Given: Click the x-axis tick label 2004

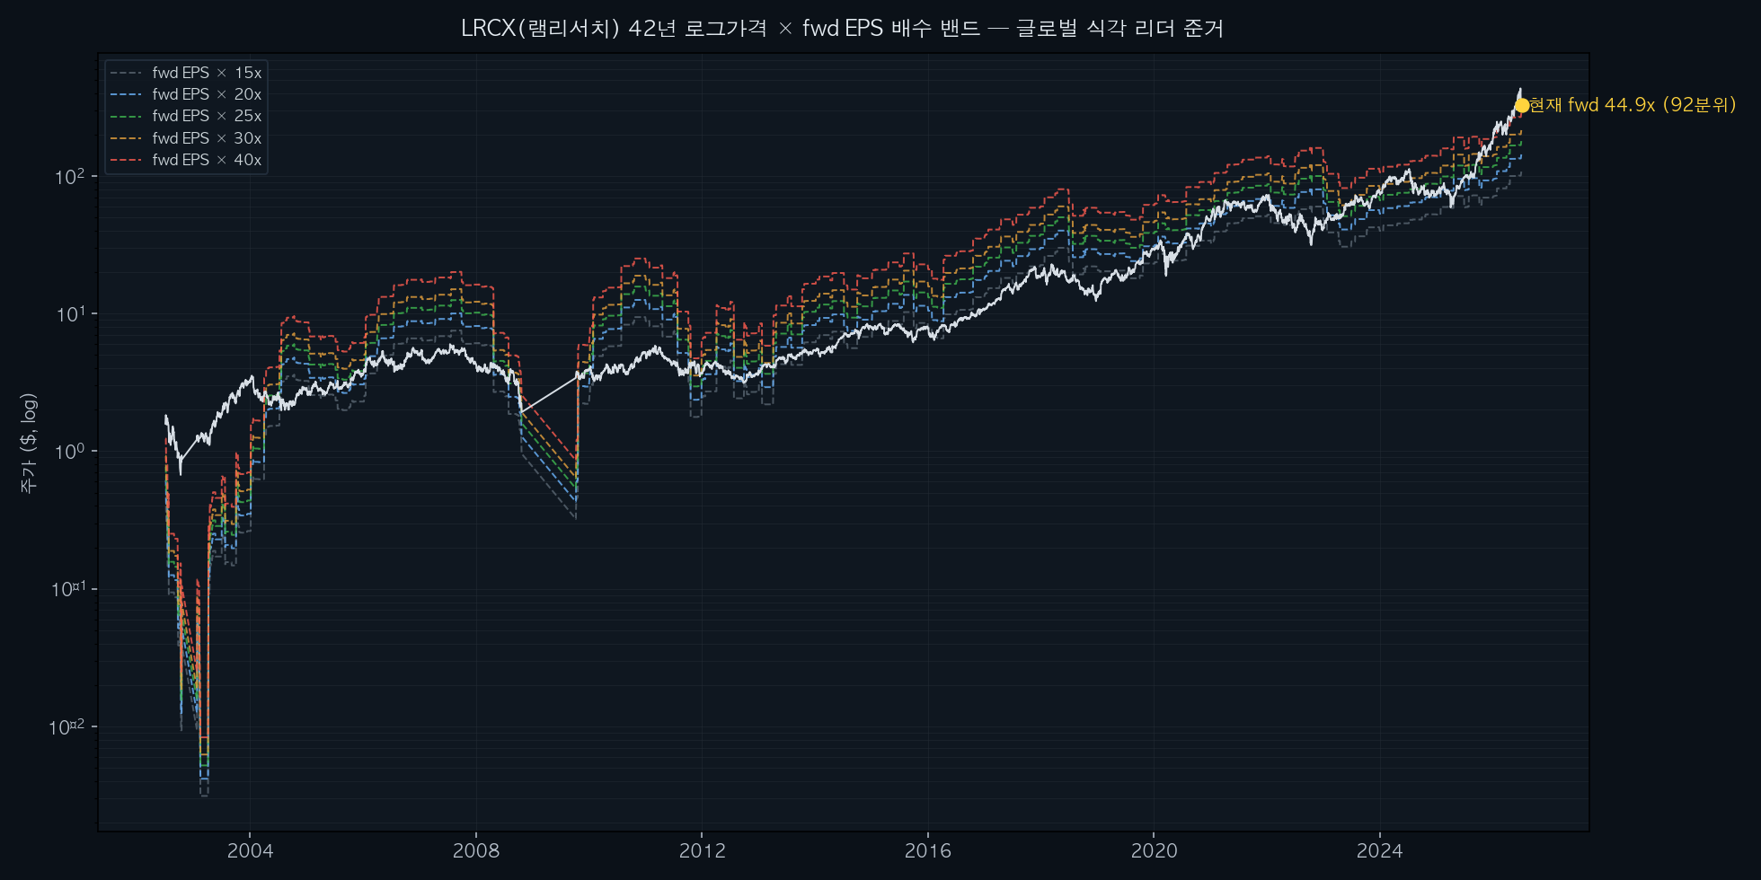Looking at the screenshot, I should tap(250, 851).
